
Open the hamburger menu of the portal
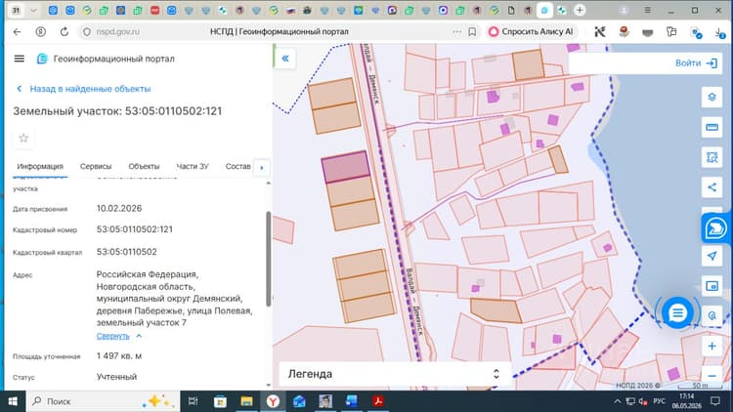(x=20, y=59)
